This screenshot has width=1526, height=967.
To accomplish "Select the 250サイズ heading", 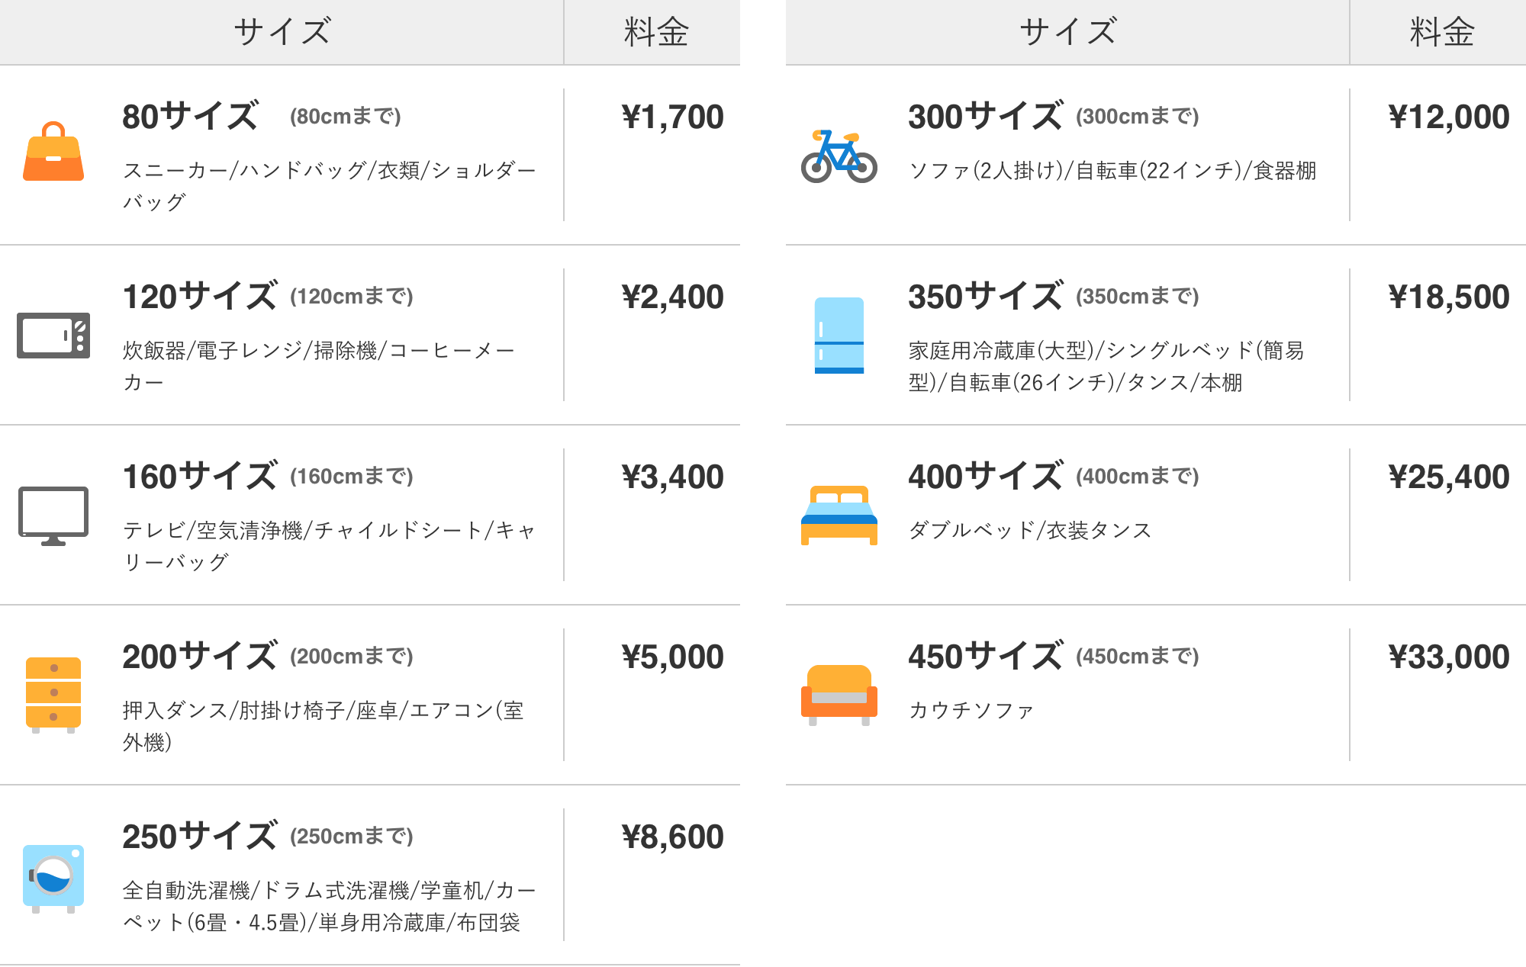I will [x=200, y=837].
